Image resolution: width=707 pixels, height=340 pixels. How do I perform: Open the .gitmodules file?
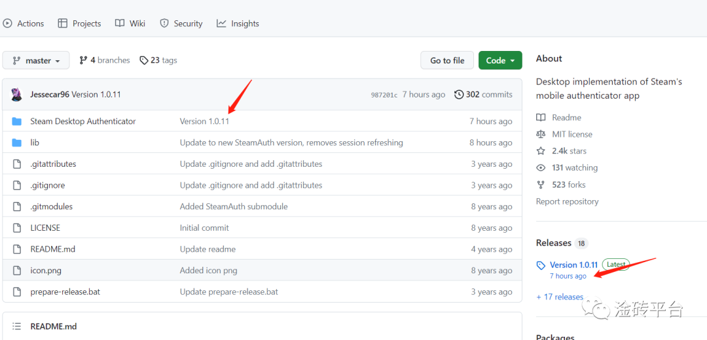52,207
